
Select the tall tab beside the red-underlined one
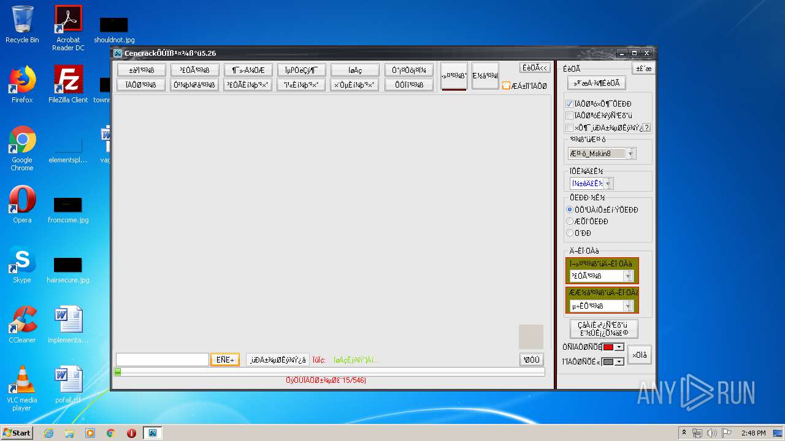[485, 76]
